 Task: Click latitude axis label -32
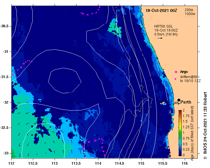(6, 102)
